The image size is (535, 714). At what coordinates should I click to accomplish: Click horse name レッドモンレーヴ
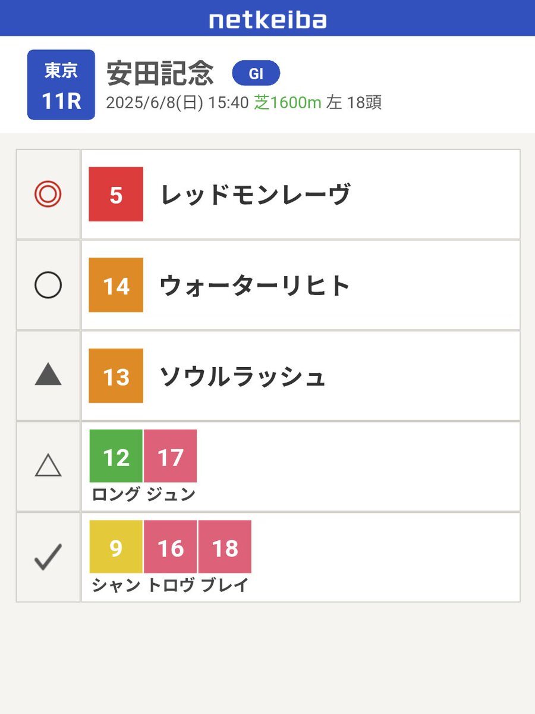255,195
